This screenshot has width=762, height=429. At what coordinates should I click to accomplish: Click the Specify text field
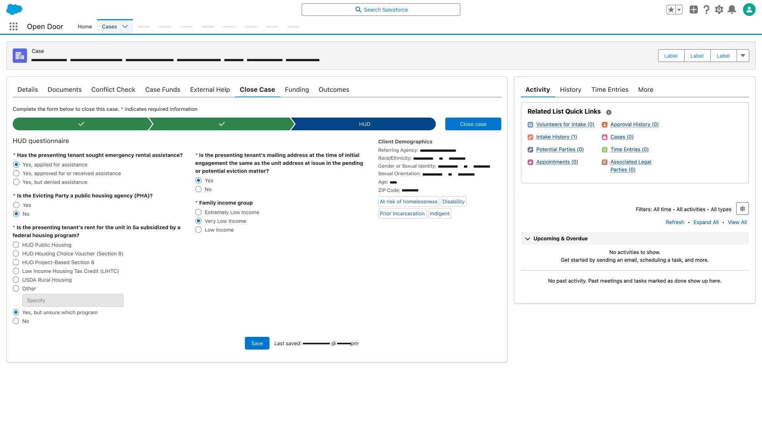(73, 300)
